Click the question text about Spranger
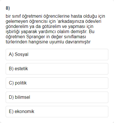 (55, 29)
